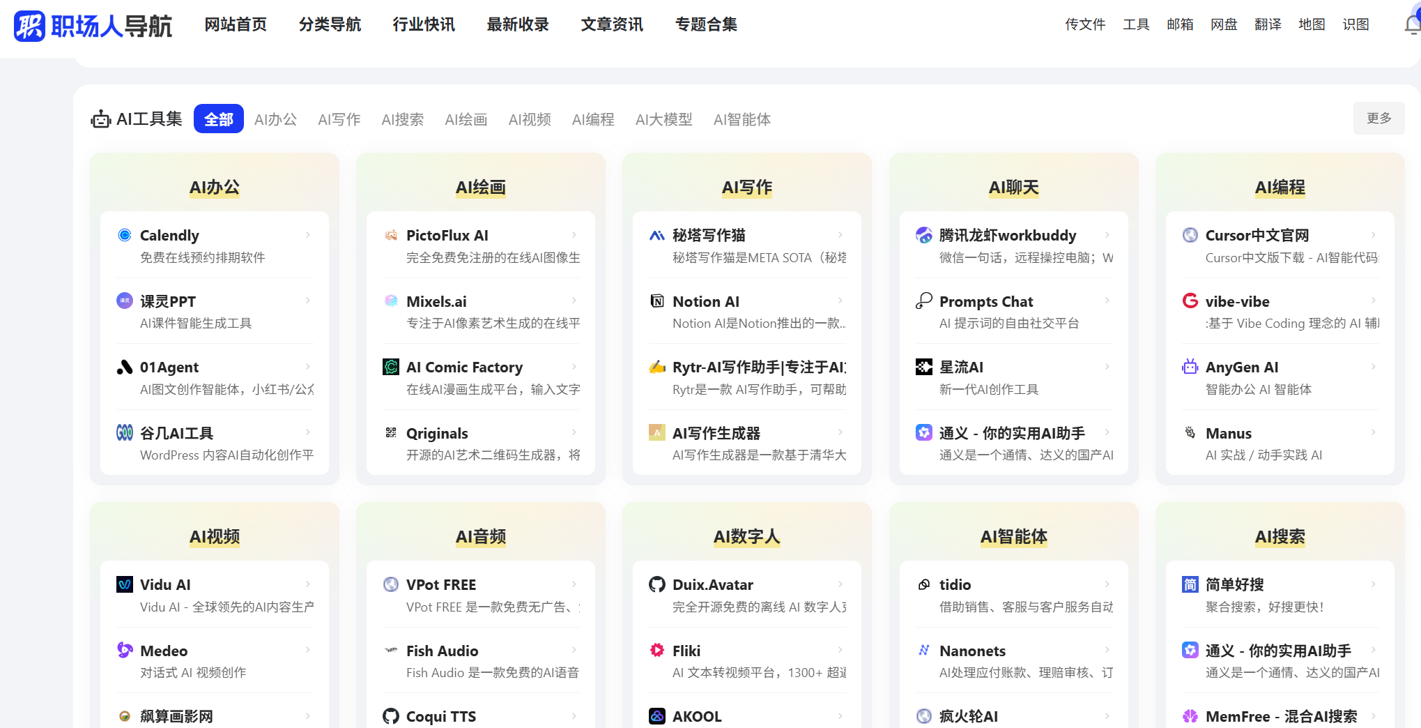Go to 行业快讯

point(424,24)
